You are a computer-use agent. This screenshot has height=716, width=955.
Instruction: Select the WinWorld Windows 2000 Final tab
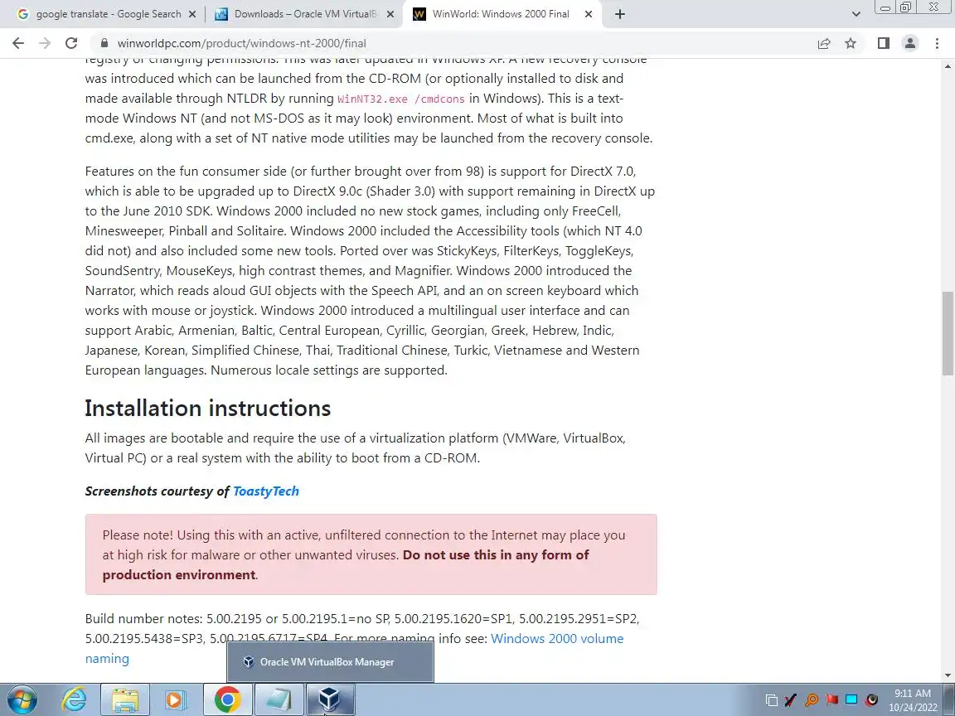(501, 14)
